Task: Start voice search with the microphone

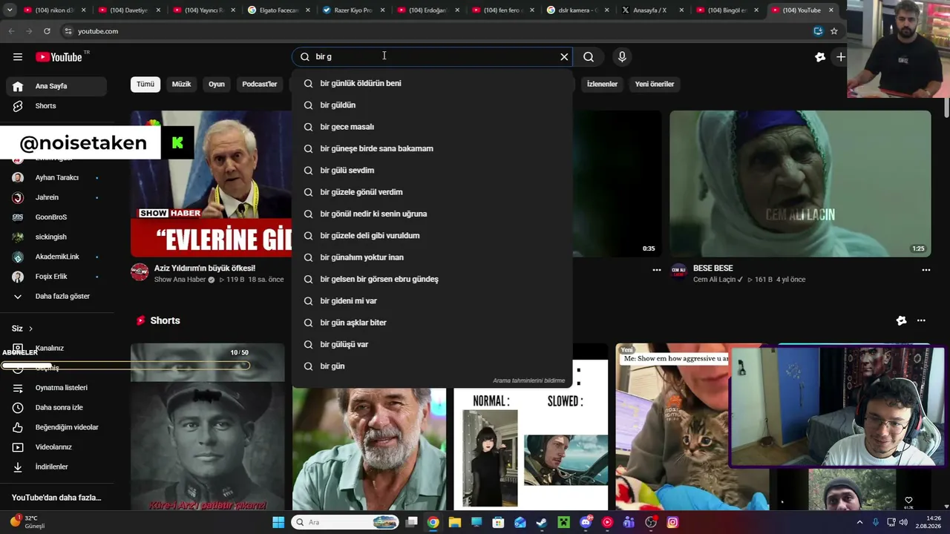Action: [x=622, y=57]
